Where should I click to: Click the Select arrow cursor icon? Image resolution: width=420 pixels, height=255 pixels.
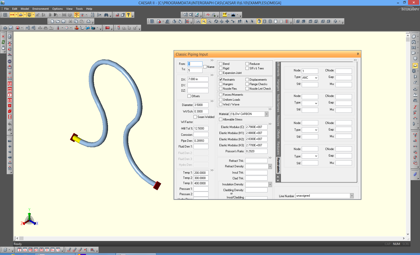click(x=247, y=22)
